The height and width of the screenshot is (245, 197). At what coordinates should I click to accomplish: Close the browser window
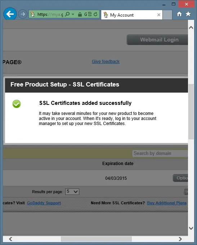click(187, 4)
